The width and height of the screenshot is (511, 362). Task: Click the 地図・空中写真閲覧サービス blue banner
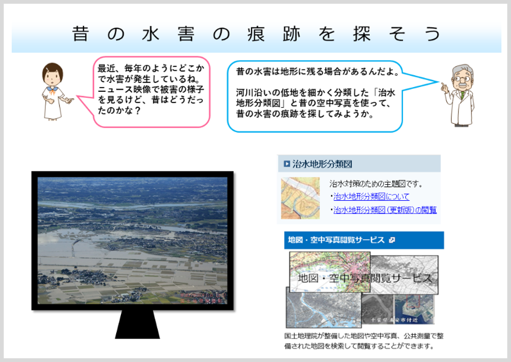coord(364,240)
